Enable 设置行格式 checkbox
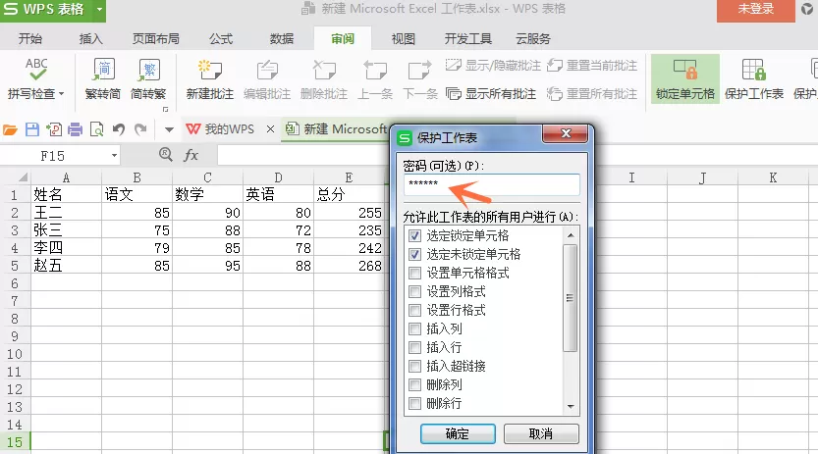The height and width of the screenshot is (454, 818). (x=414, y=310)
